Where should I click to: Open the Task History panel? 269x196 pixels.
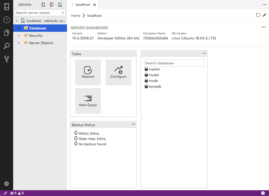click(x=6, y=20)
